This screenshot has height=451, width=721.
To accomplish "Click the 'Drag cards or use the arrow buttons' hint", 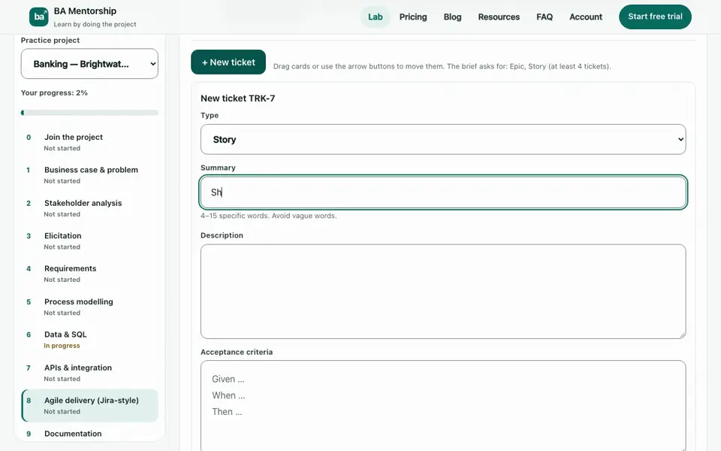I will 442,66.
